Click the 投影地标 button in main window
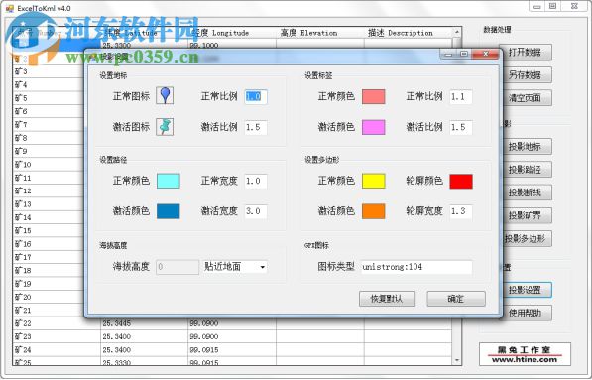The width and height of the screenshot is (592, 380). pos(526,147)
